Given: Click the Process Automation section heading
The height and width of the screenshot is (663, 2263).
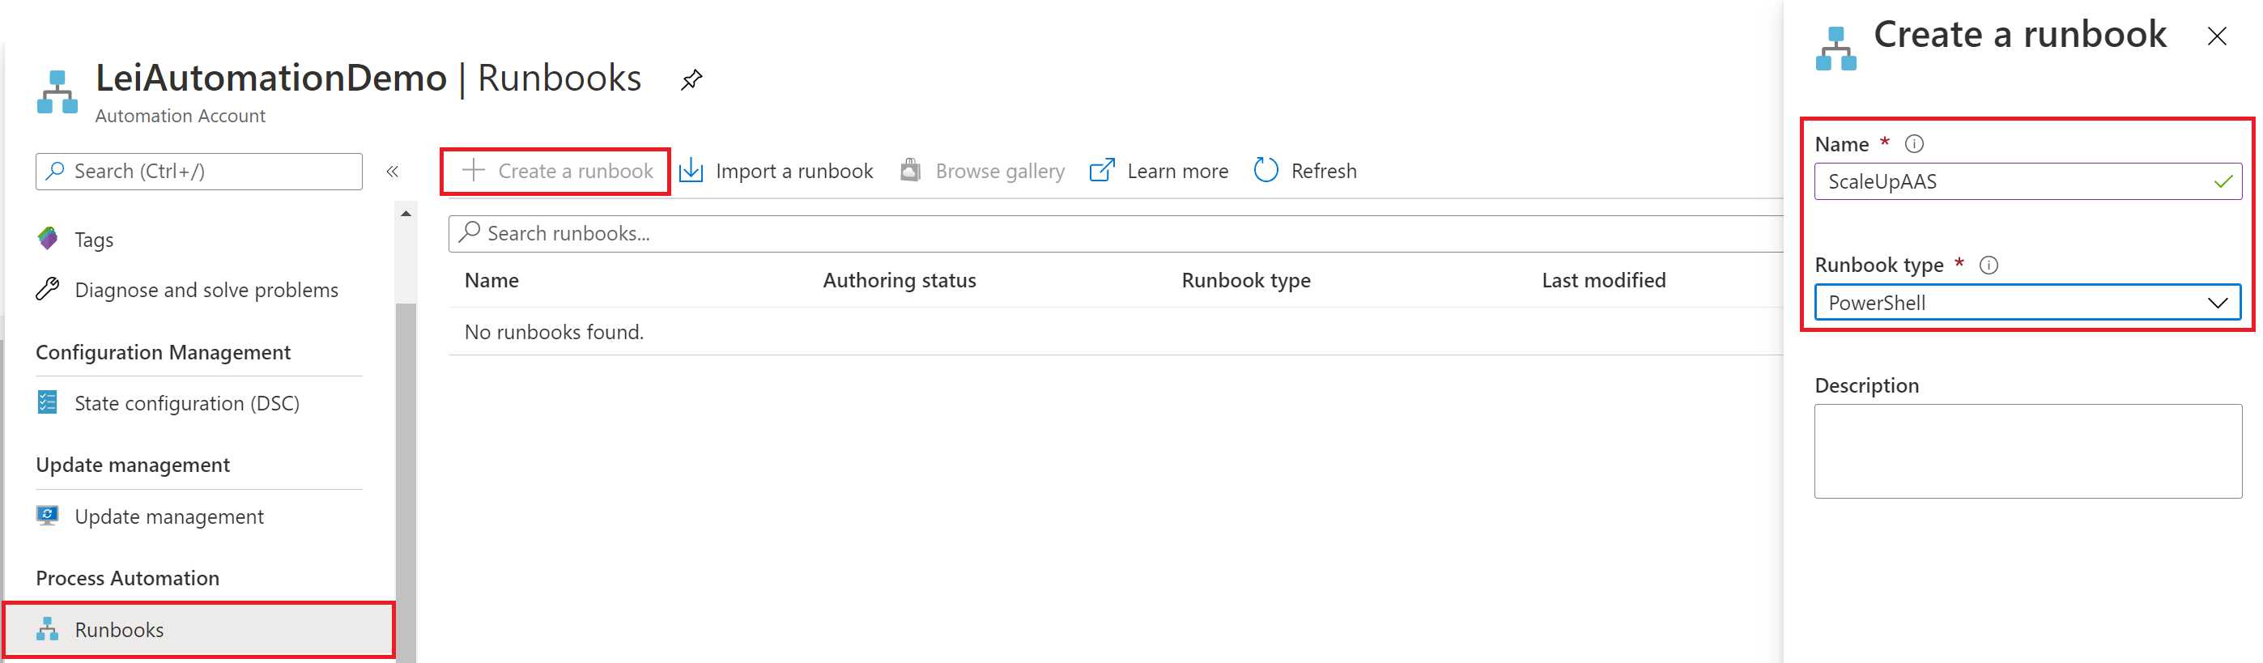Looking at the screenshot, I should (x=128, y=578).
